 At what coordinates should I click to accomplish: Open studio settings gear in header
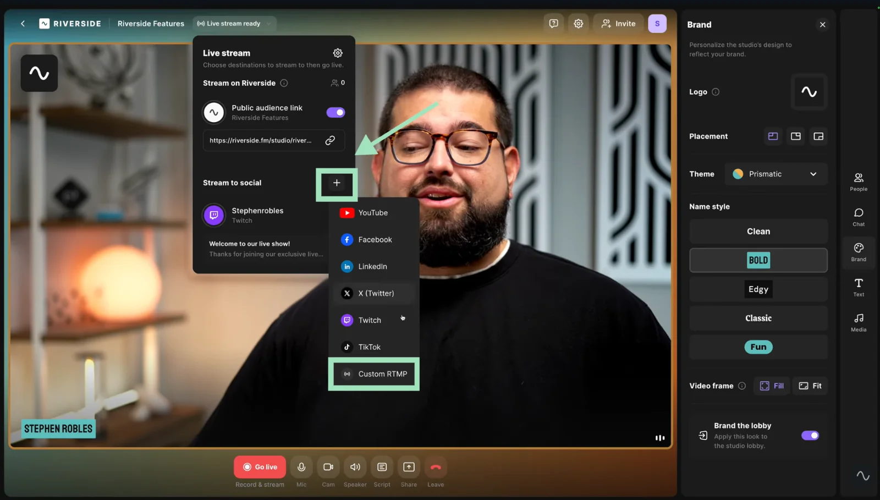tap(578, 24)
